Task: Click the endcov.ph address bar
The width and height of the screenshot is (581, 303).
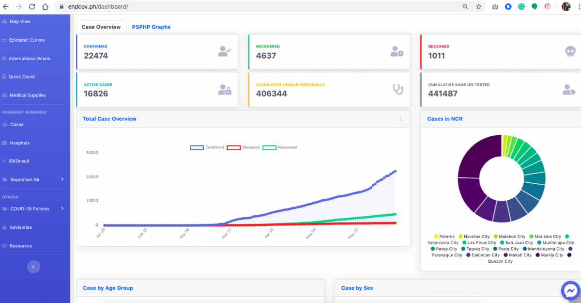Action: [242, 7]
